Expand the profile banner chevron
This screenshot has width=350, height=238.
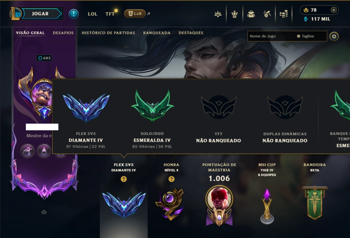click(x=44, y=212)
